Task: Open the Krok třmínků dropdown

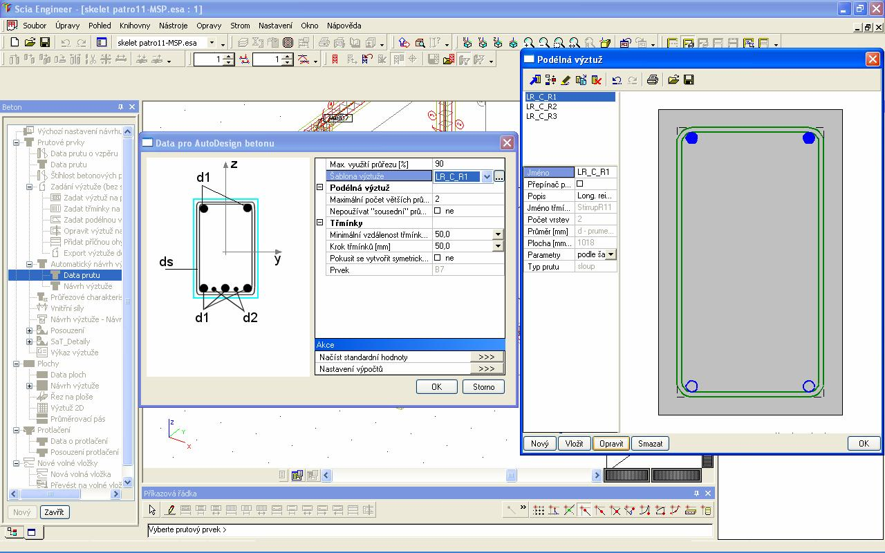Action: 498,246
